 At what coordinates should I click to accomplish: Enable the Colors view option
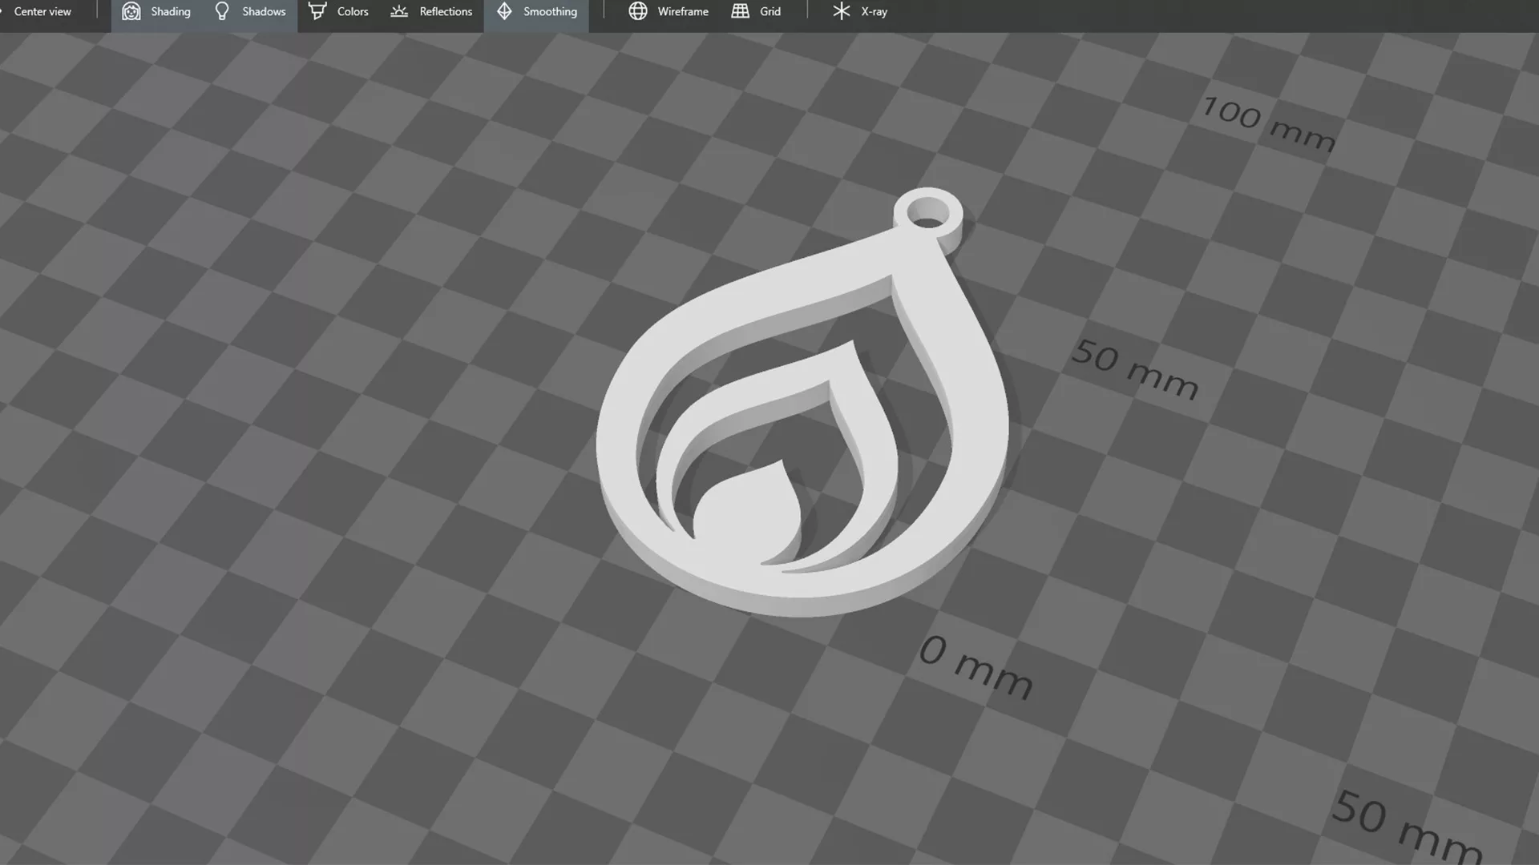353,11
